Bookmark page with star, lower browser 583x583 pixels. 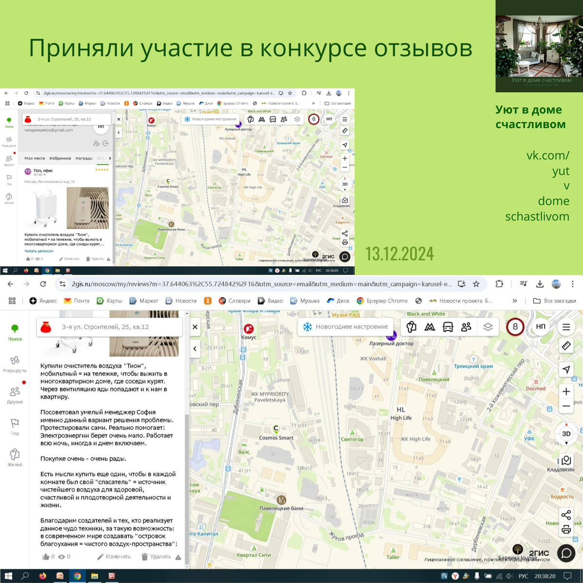(476, 284)
